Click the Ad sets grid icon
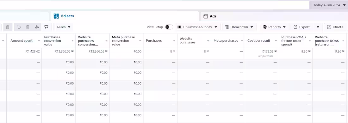348x123 pixels. pyautogui.click(x=56, y=16)
